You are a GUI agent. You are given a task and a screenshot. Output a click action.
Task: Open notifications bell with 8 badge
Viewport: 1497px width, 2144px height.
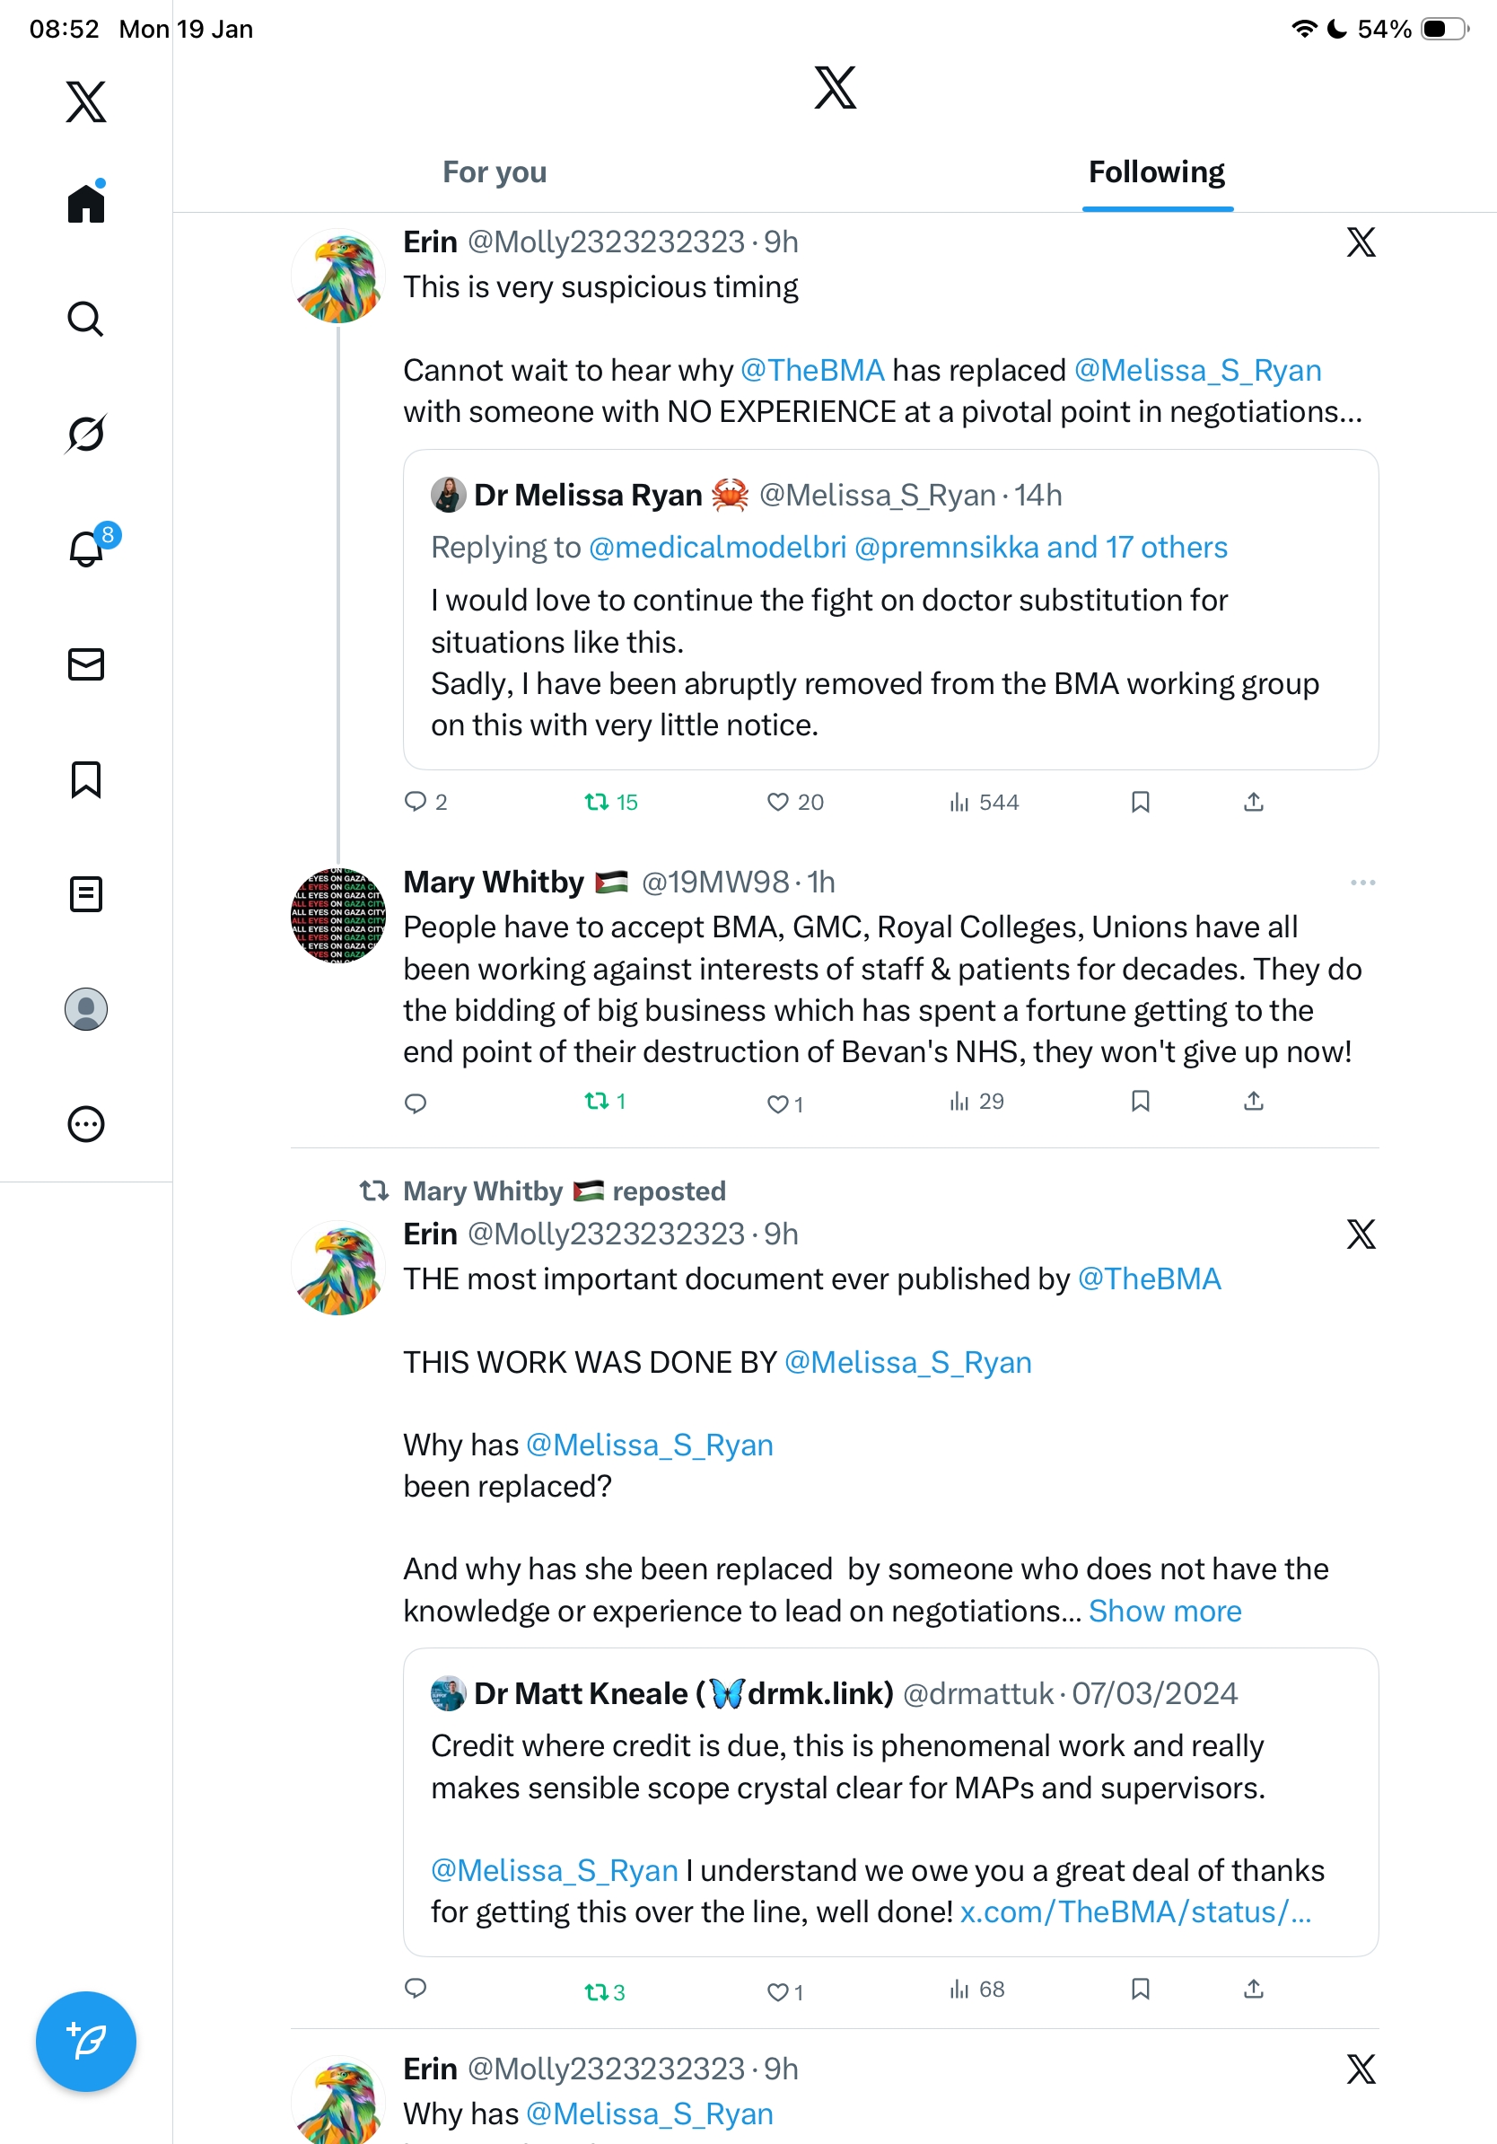(x=87, y=549)
